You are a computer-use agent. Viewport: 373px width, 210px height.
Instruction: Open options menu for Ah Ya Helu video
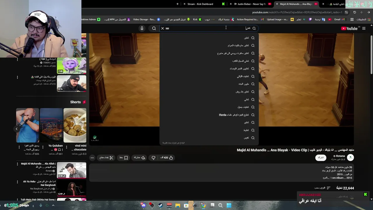pyautogui.click(x=17, y=182)
